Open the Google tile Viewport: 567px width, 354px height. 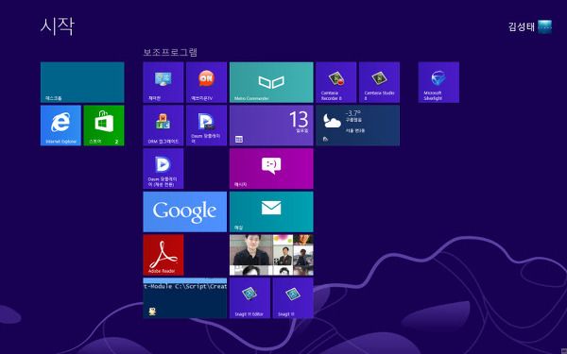pyautogui.click(x=185, y=211)
